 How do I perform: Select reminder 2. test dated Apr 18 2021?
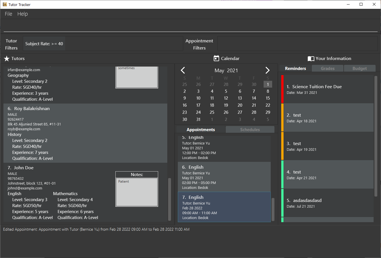327,117
